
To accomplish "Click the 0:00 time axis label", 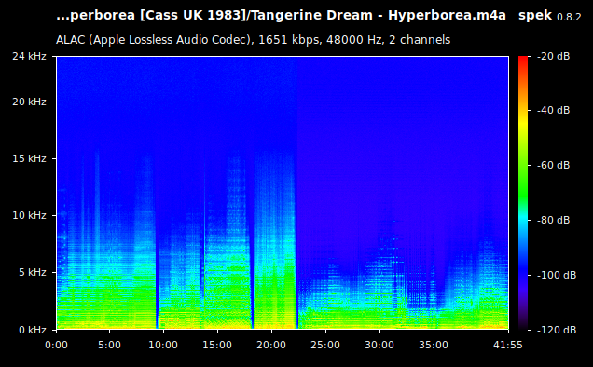I will [56, 345].
